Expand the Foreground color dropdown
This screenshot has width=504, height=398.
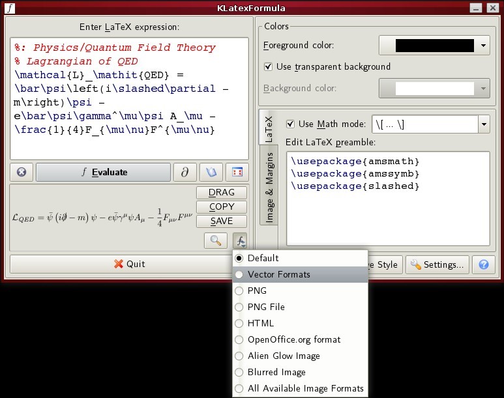[x=483, y=46]
